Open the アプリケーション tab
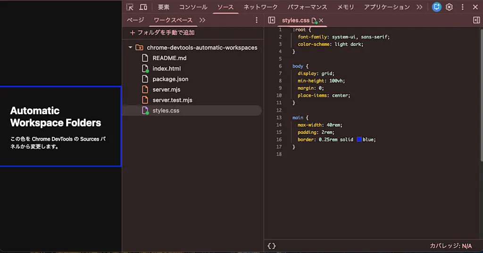 (x=387, y=7)
